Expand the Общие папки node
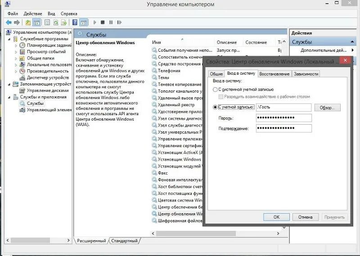 pos(16,58)
